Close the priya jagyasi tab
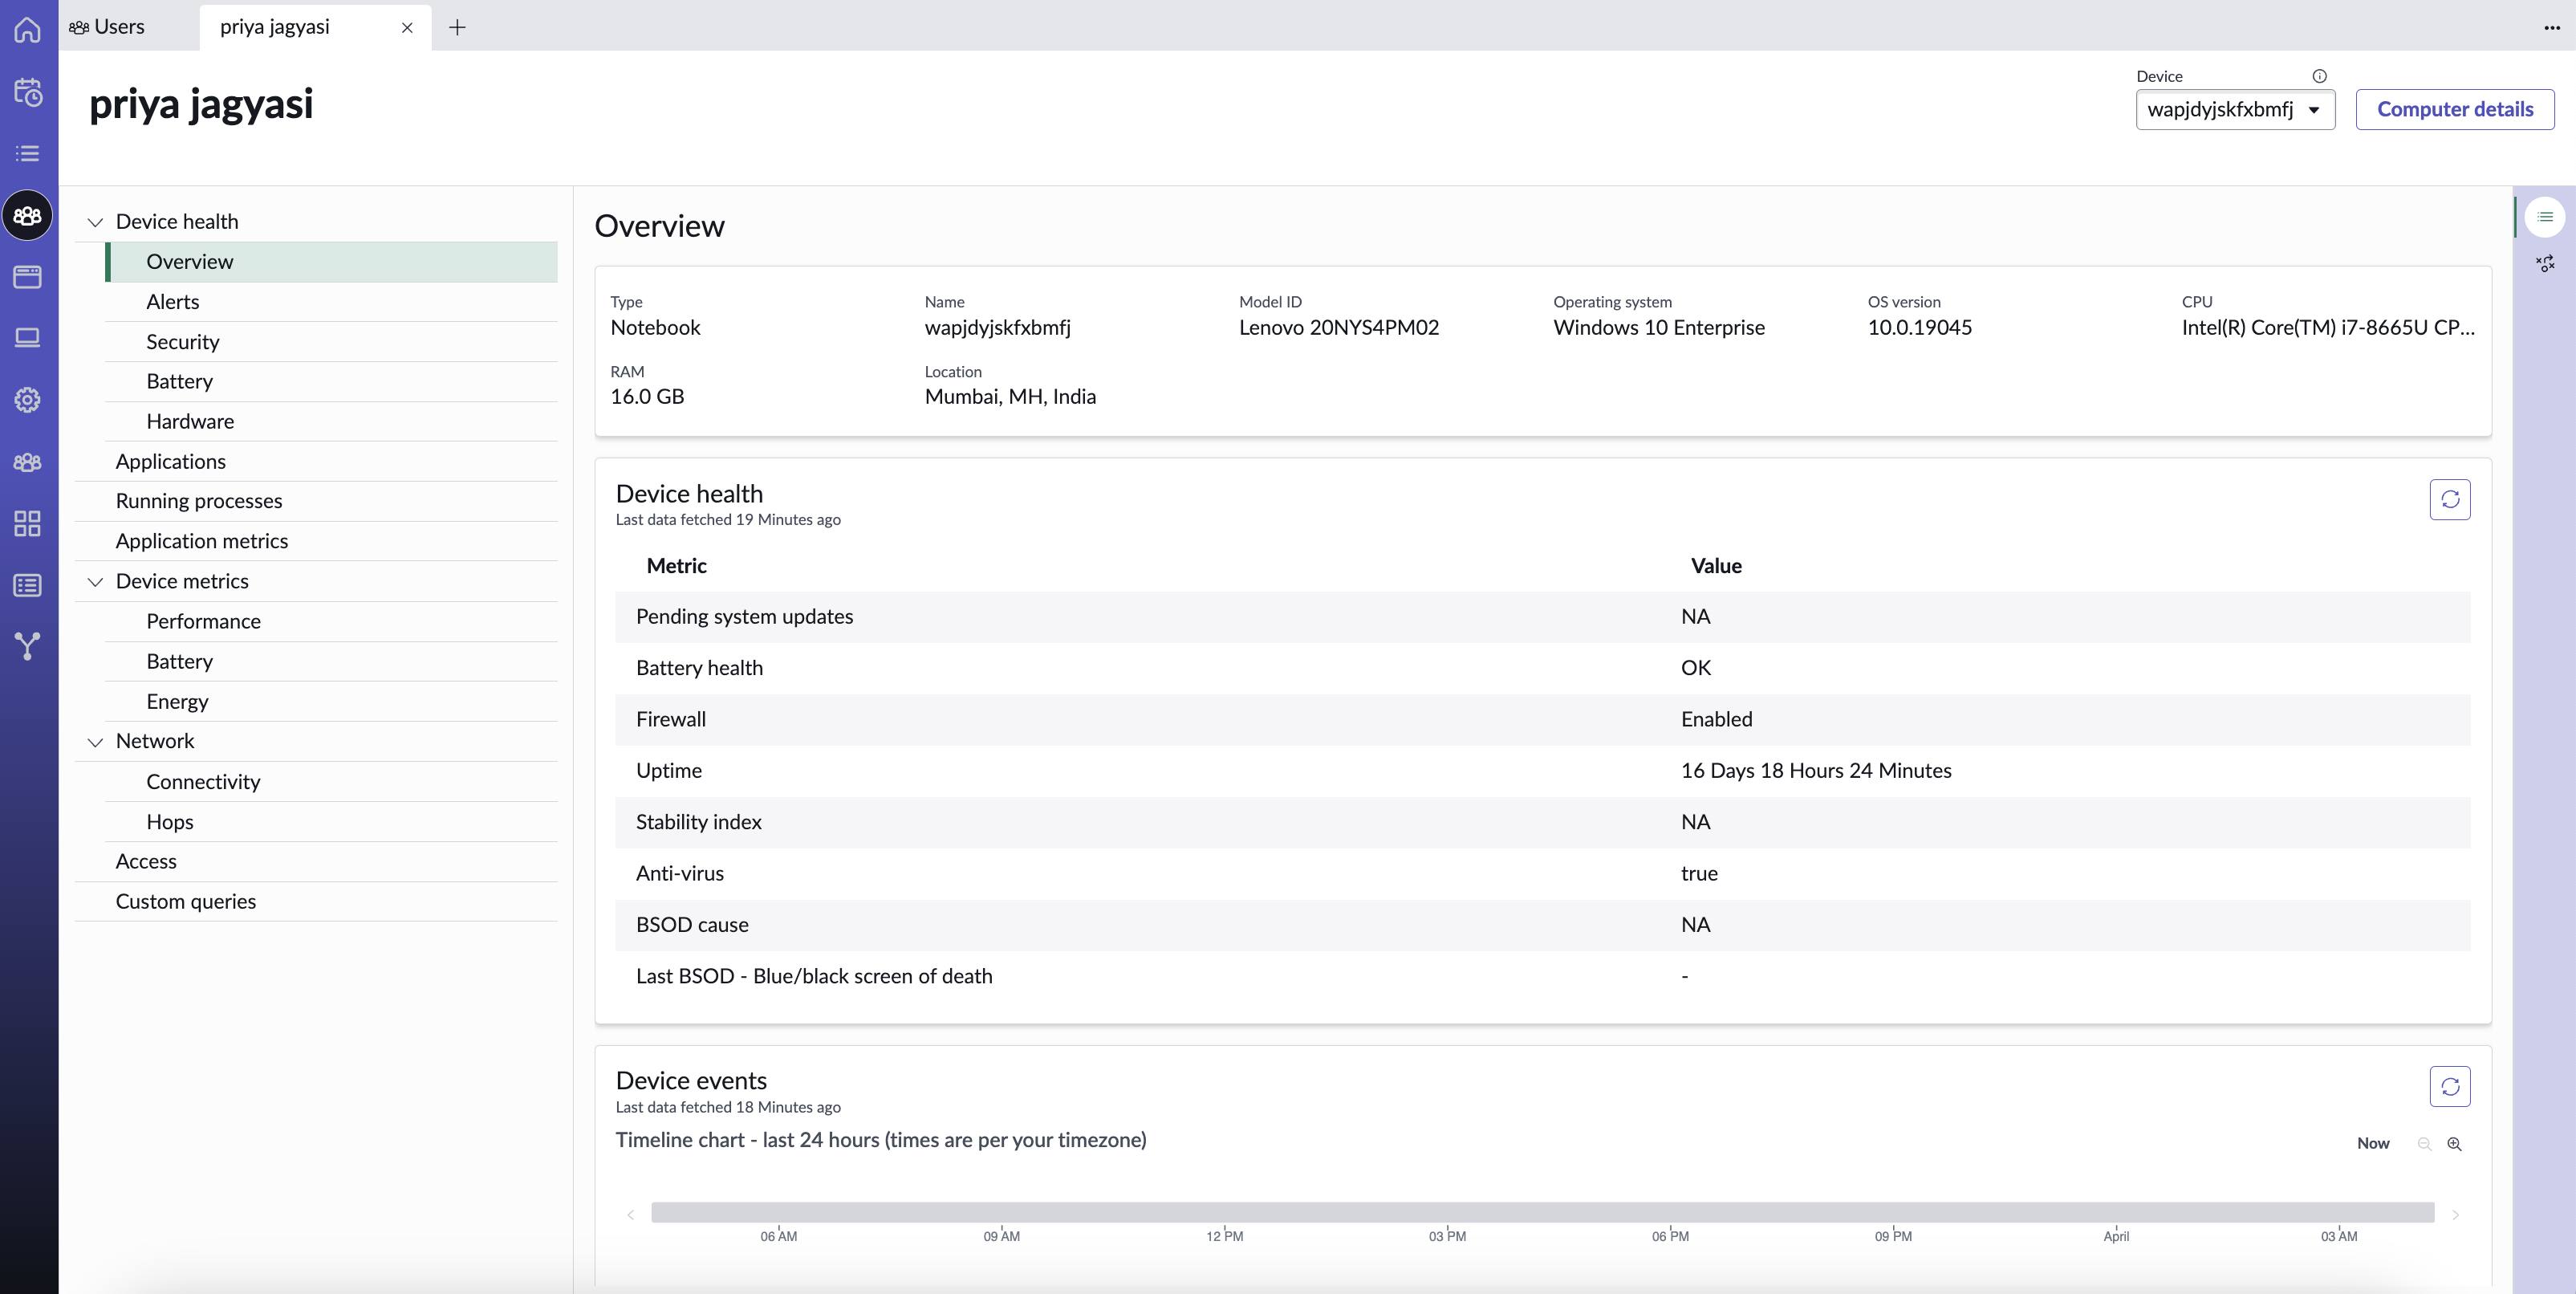 407,28
